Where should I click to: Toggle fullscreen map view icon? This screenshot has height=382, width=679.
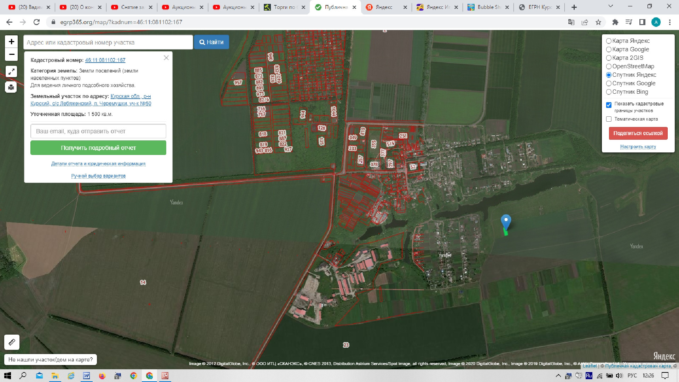click(11, 71)
